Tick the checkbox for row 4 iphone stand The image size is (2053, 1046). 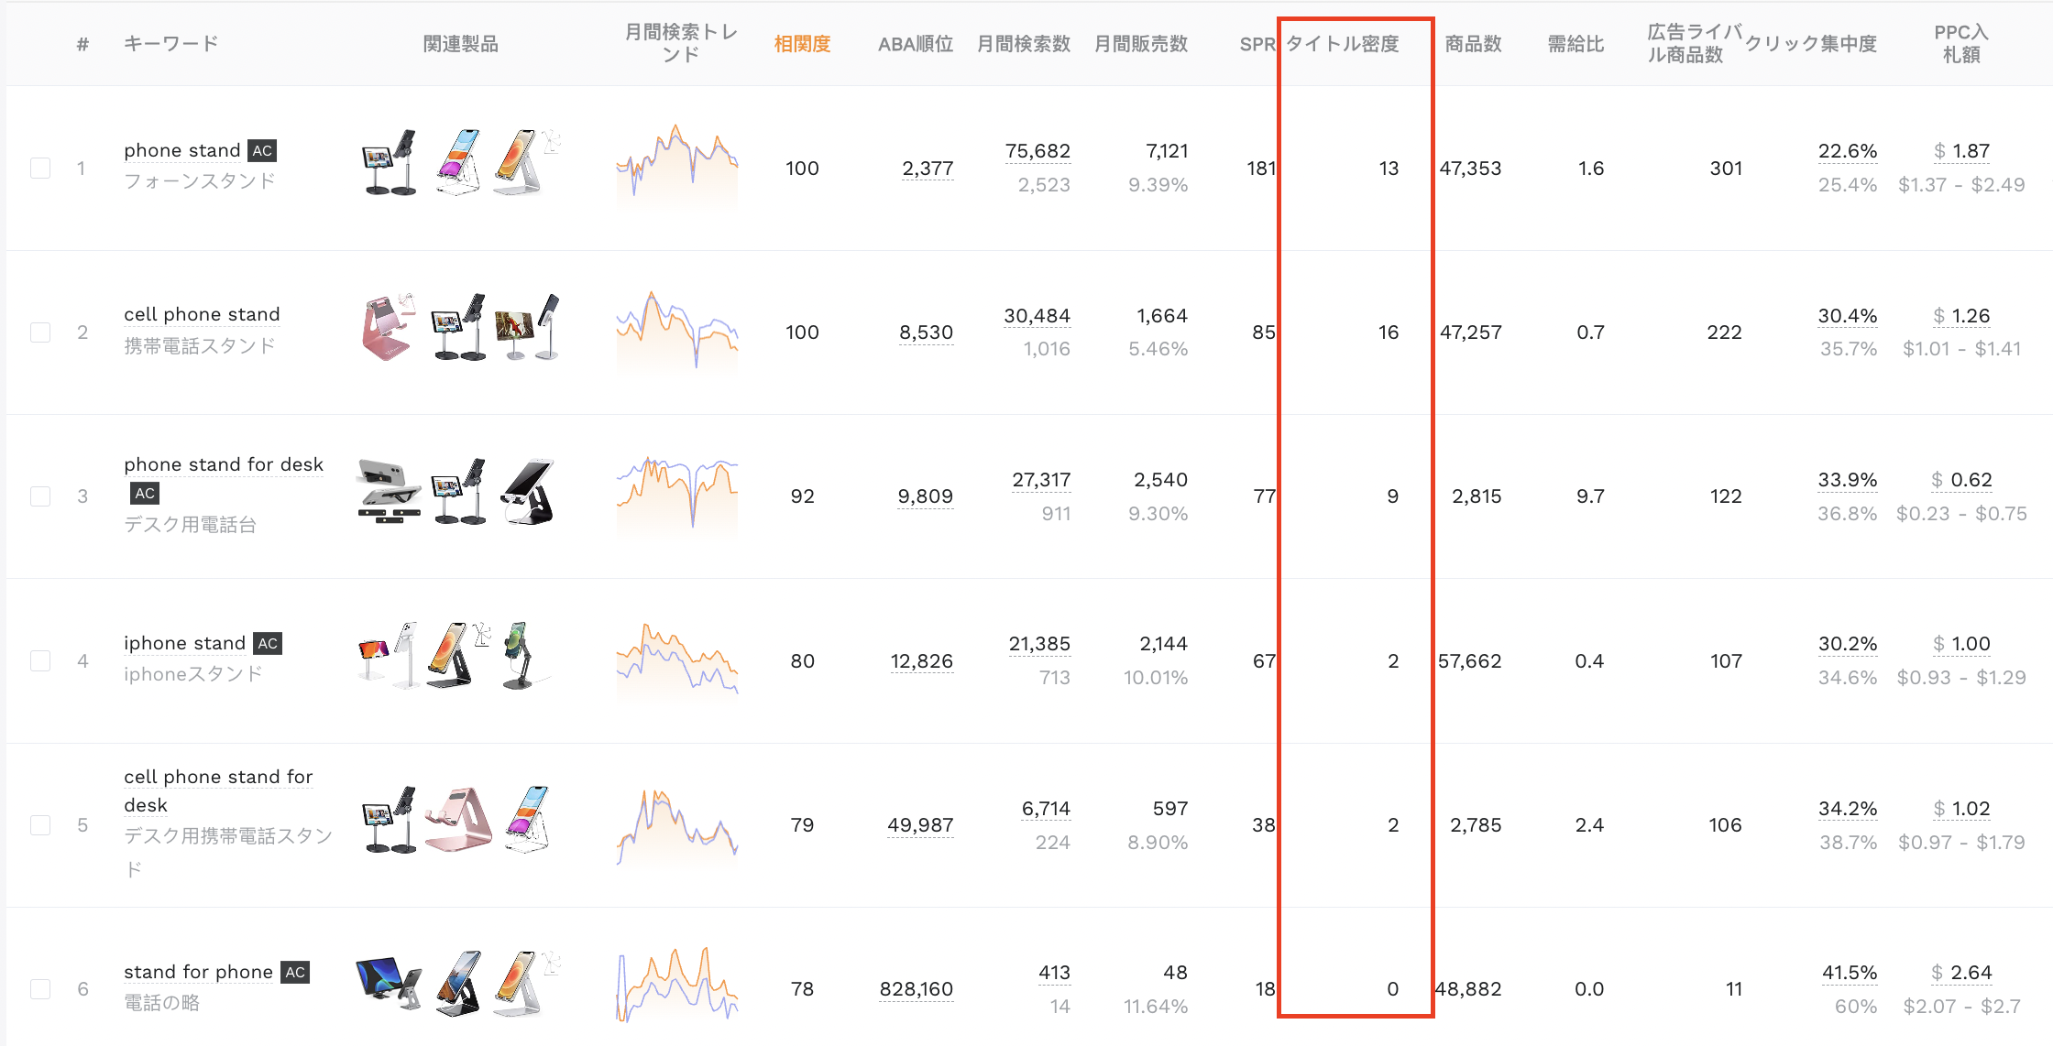click(x=40, y=660)
